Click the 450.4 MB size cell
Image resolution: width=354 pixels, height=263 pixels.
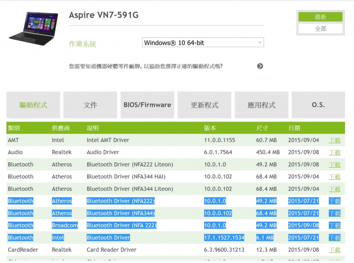pyautogui.click(x=268, y=152)
